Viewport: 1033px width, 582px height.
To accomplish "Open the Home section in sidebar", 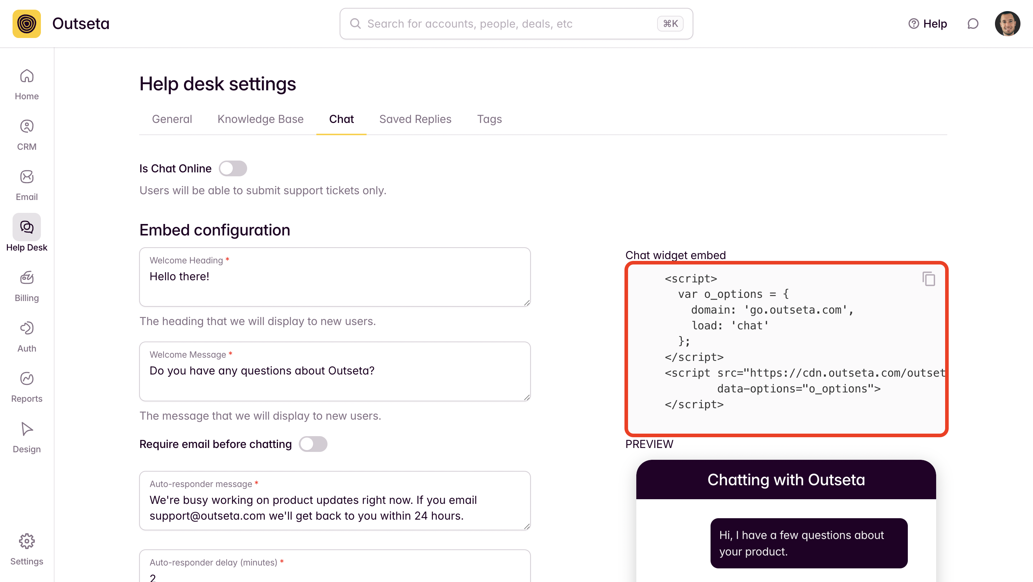I will (27, 85).
